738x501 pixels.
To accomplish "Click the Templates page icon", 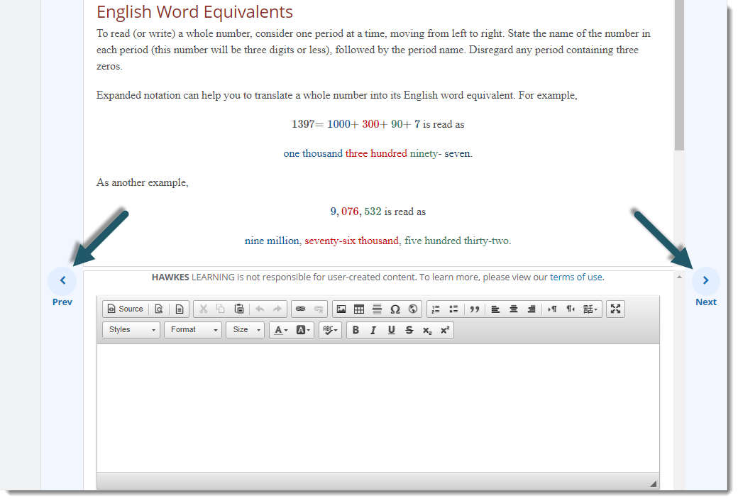I will tap(180, 309).
